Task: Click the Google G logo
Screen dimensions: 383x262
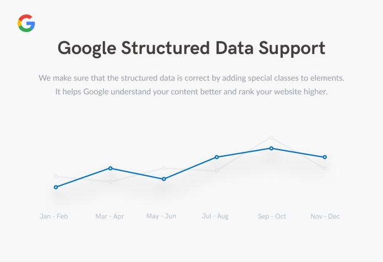Action: click(x=26, y=23)
